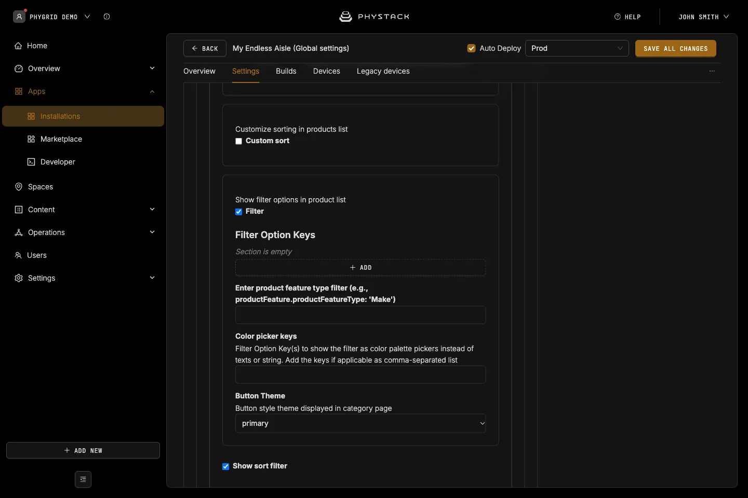Screen dimensions: 748x498
Task: Open the Button Theme primary dropdown
Action: tap(360, 423)
